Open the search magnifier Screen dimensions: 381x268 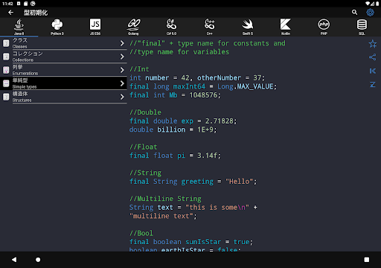[x=354, y=13]
